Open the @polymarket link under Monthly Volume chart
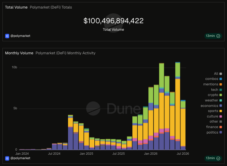 (20, 158)
